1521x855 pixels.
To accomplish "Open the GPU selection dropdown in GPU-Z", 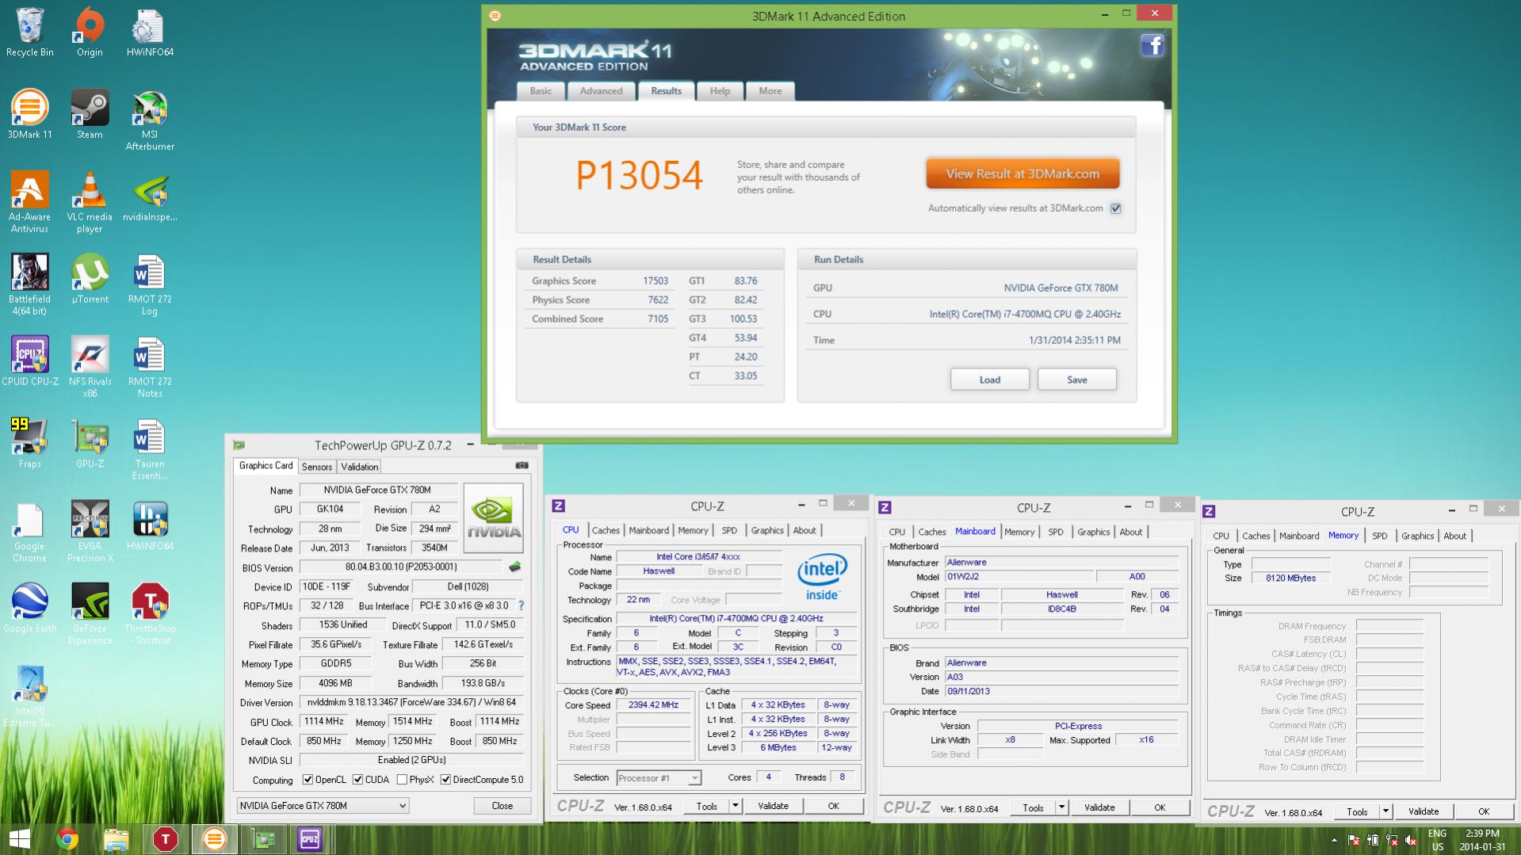I will pyautogui.click(x=323, y=806).
